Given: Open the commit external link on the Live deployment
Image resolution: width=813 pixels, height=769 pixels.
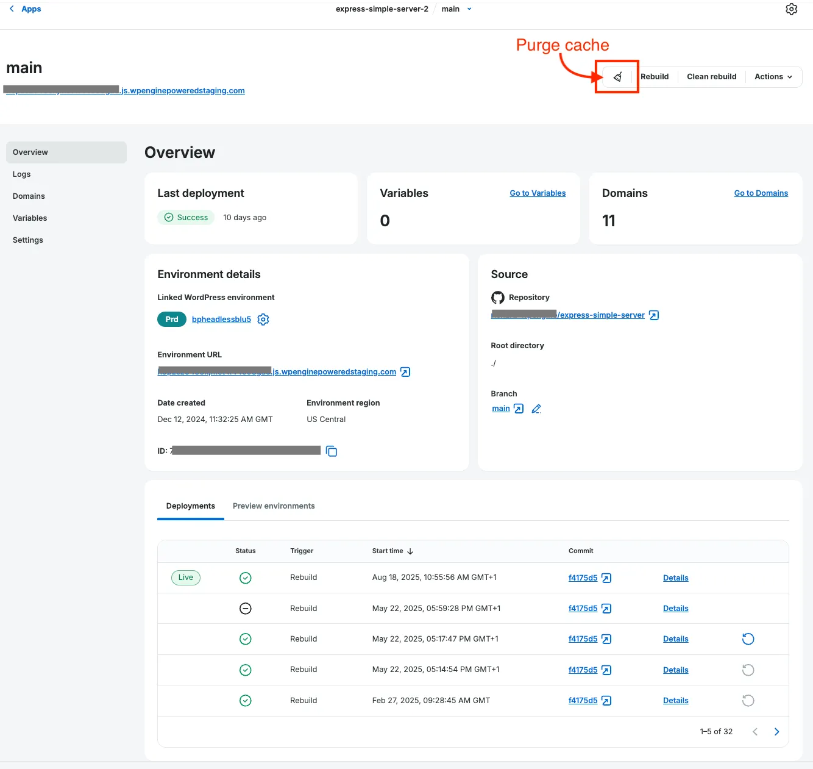Looking at the screenshot, I should (x=606, y=578).
